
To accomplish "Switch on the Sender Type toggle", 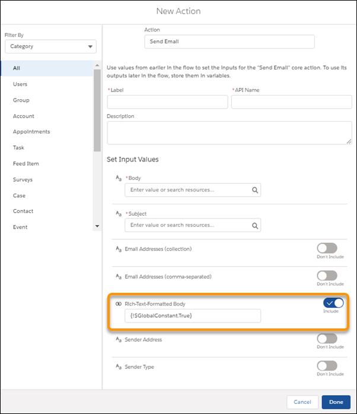I will pyautogui.click(x=327, y=366).
